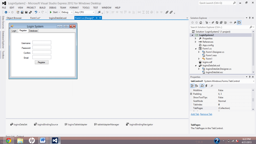Screen dimensions: 256x144
Task: Open the BUILD menu
Action: pos(42,8)
